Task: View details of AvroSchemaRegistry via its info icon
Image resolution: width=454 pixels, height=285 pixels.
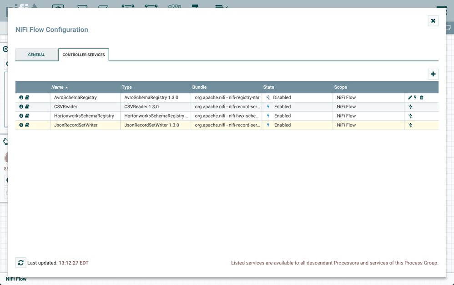Action: [21, 97]
